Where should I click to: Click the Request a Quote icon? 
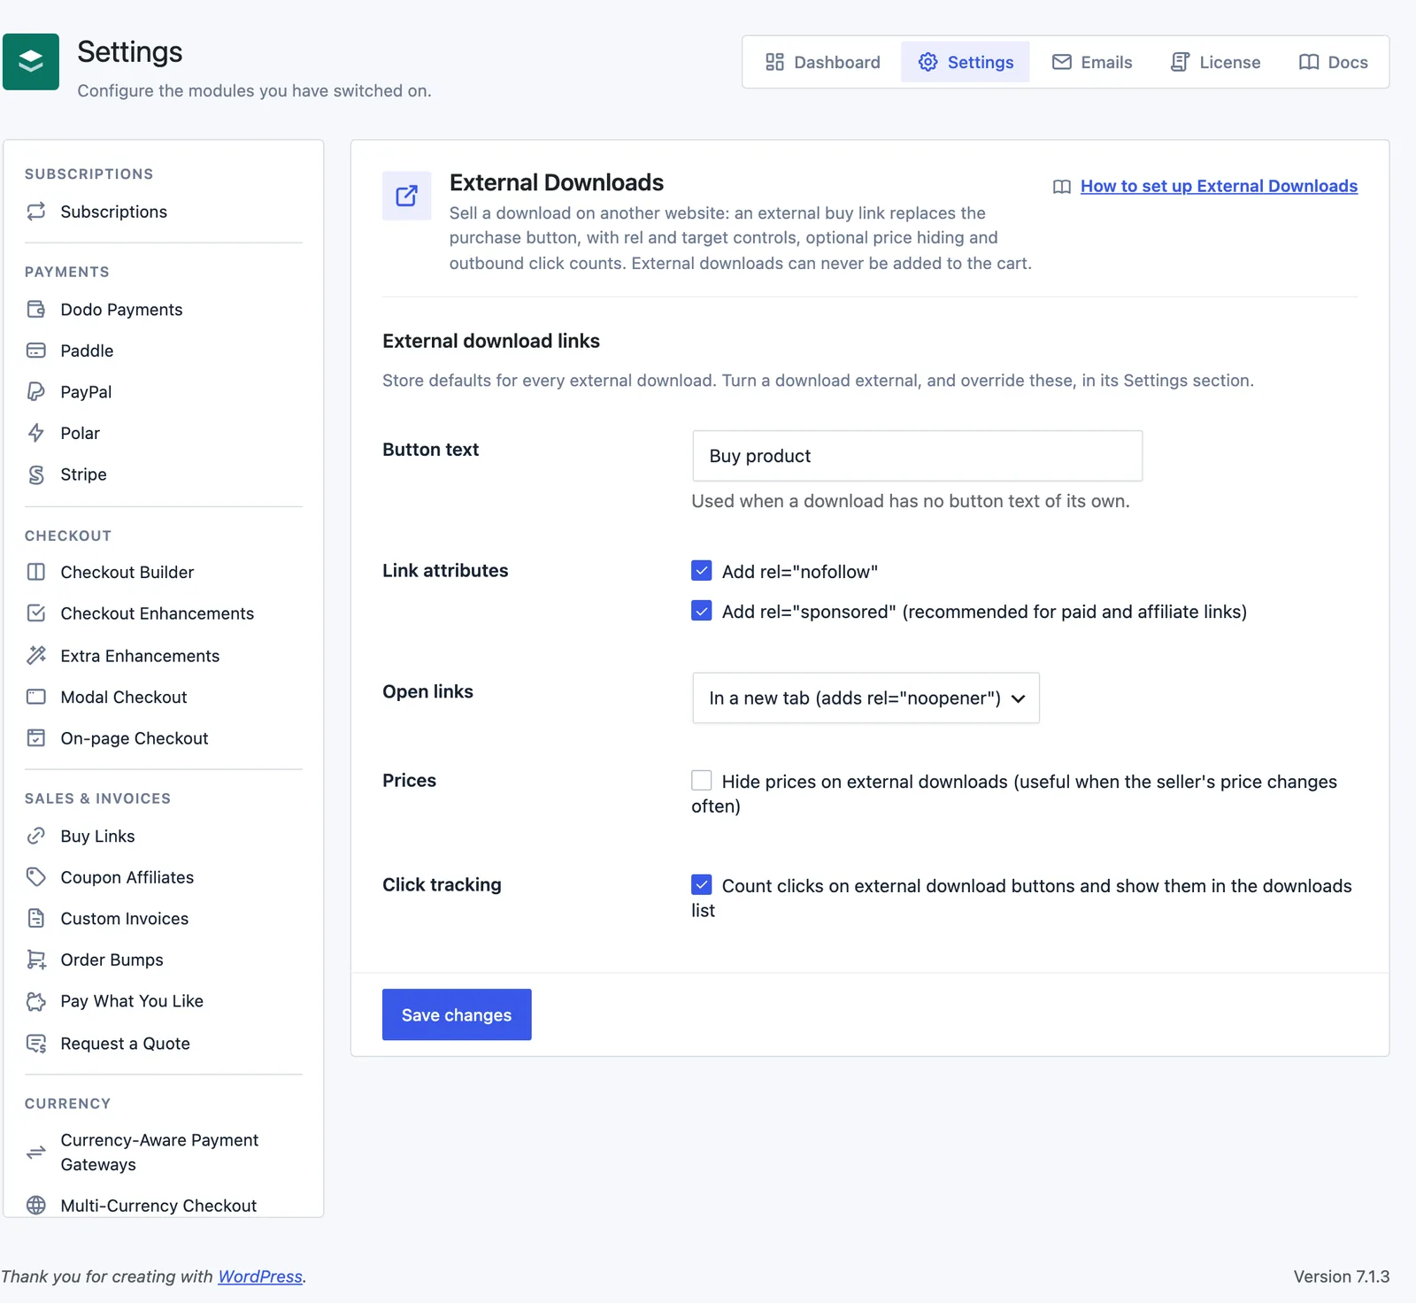(x=36, y=1044)
